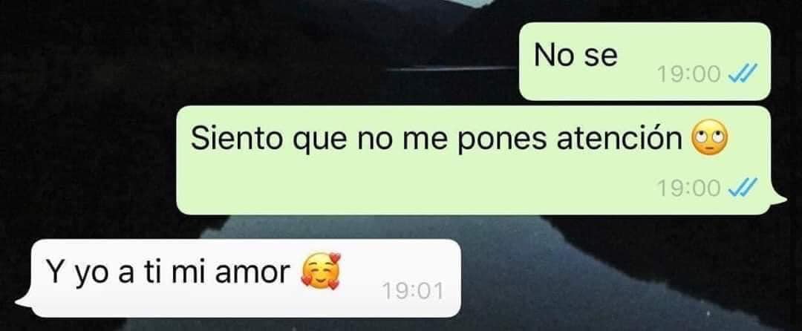Tap the eye-roll emoji in the sent message

pos(709,138)
